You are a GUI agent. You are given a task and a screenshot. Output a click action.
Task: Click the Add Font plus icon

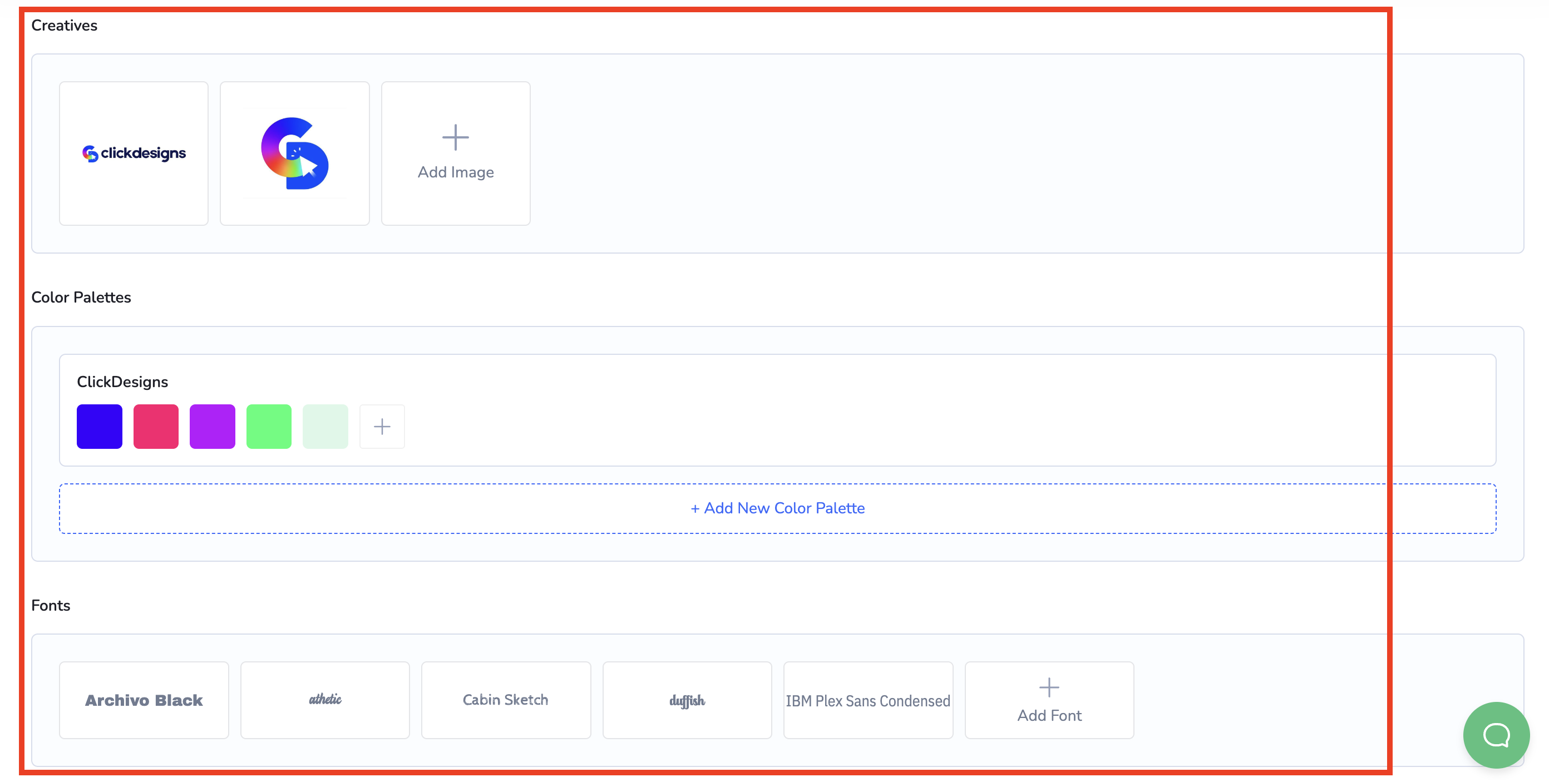(1049, 687)
